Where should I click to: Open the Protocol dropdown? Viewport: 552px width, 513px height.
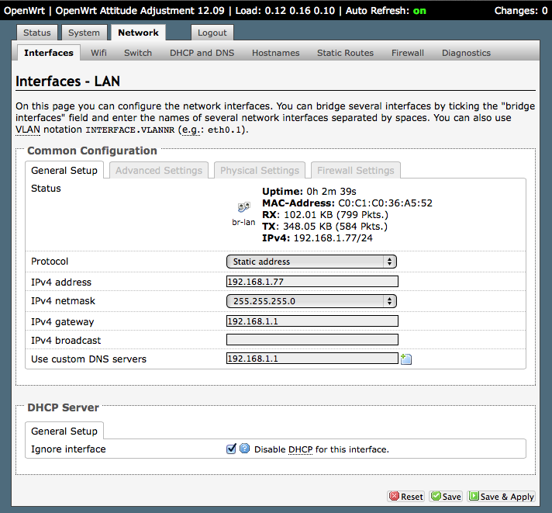tap(312, 262)
